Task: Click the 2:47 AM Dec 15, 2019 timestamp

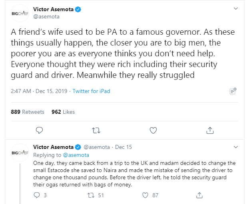Action: (x=39, y=91)
